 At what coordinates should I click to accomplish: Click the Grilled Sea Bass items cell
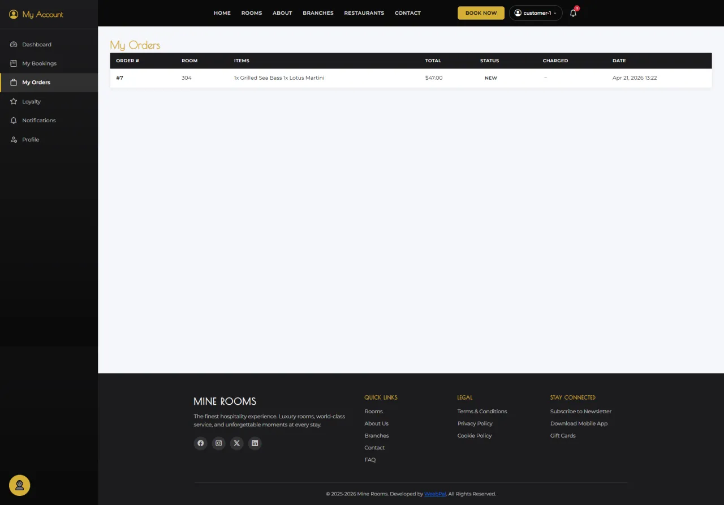[279, 78]
